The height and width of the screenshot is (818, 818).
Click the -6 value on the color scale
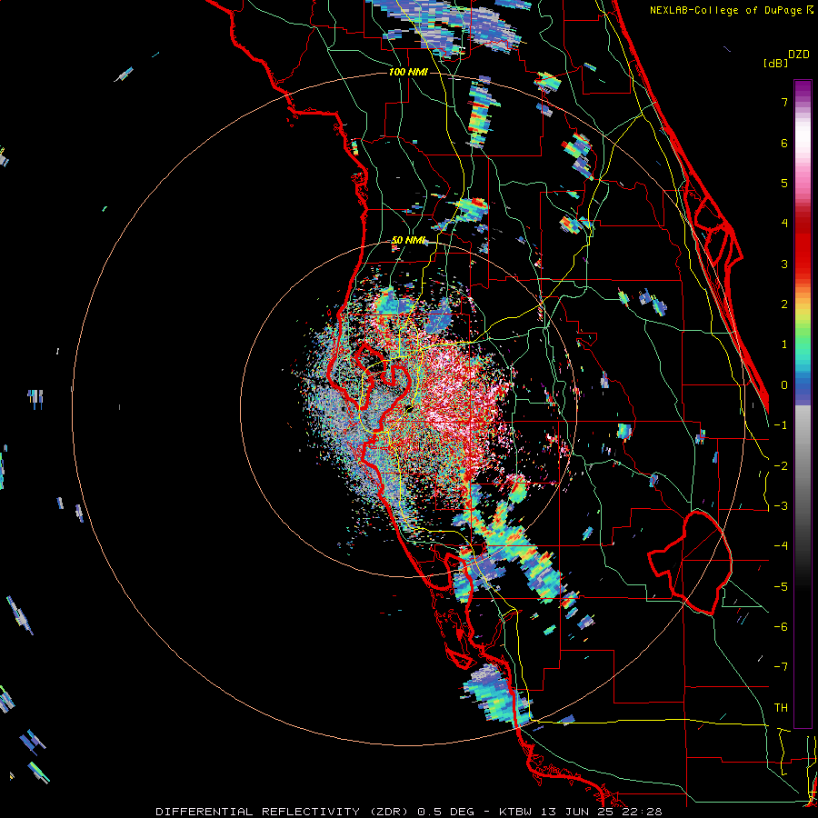pos(781,627)
